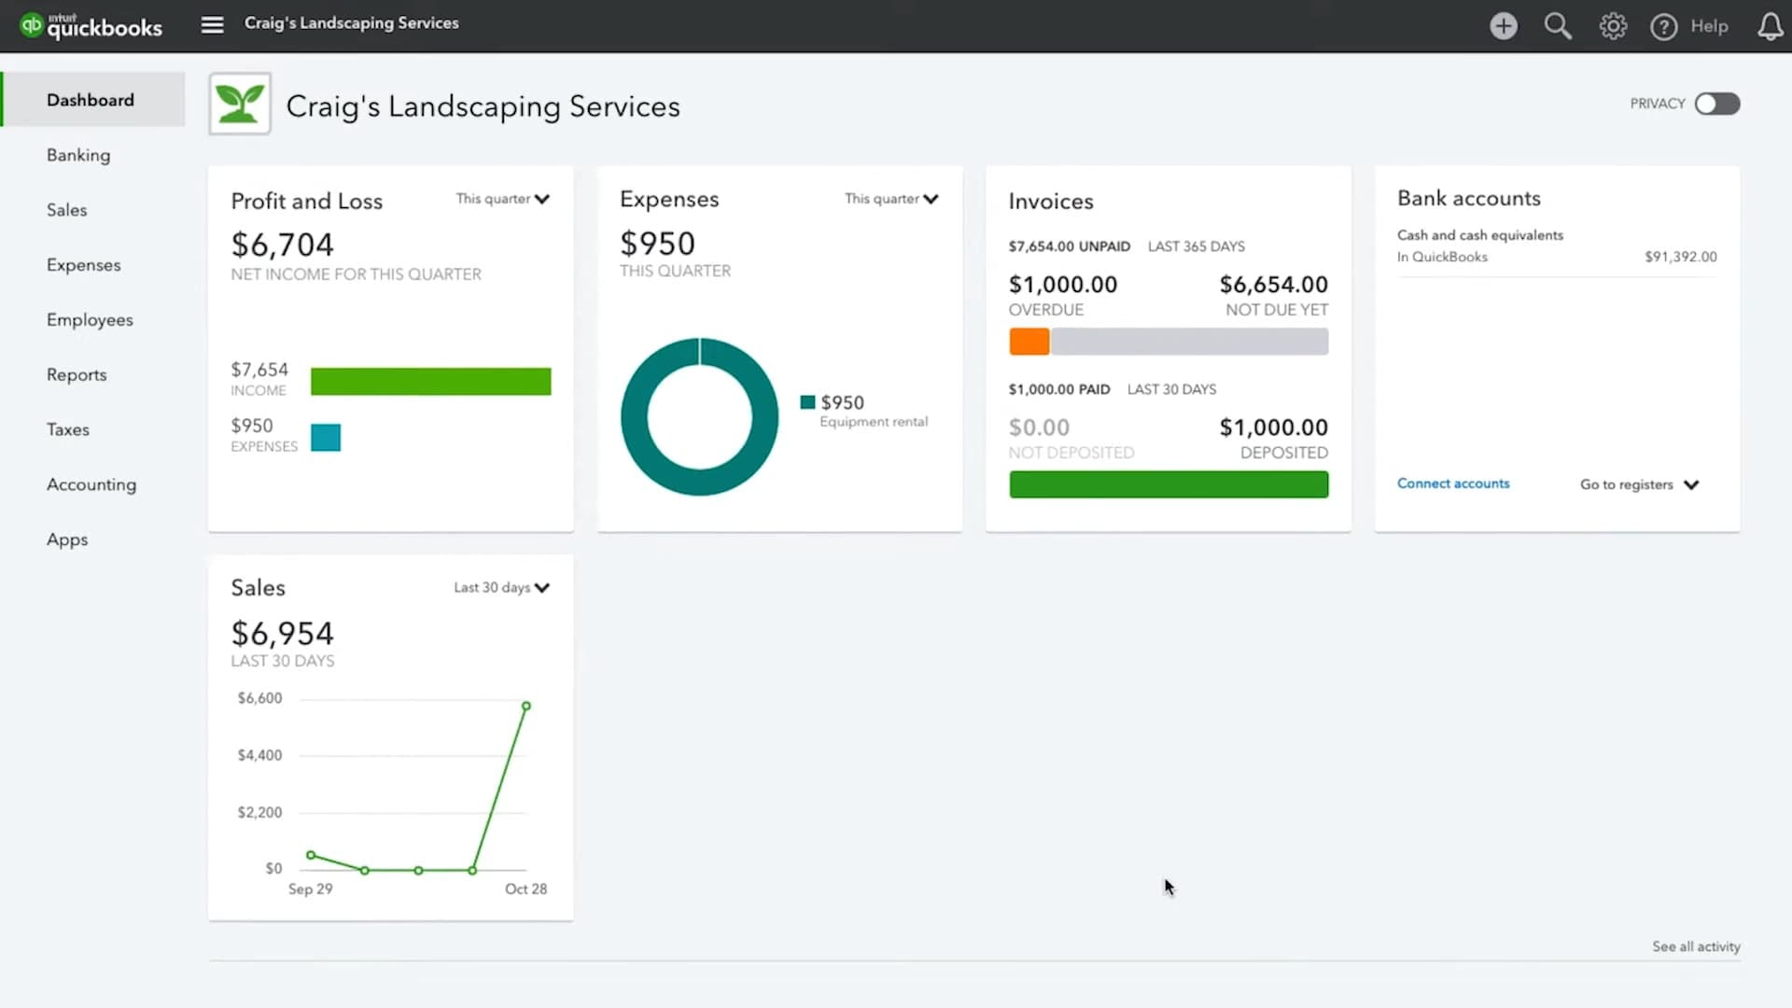Open Sales in the sidebar
The image size is (1792, 1008).
coord(67,210)
